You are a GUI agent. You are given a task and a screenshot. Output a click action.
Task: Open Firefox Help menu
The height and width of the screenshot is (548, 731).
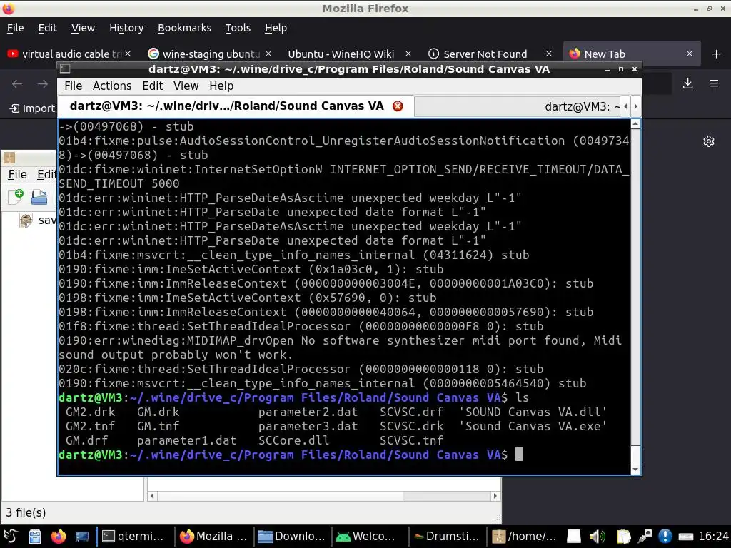tap(276, 28)
